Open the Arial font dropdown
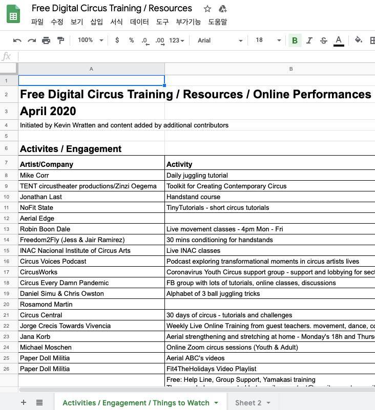The image size is (375, 410). coord(220,40)
